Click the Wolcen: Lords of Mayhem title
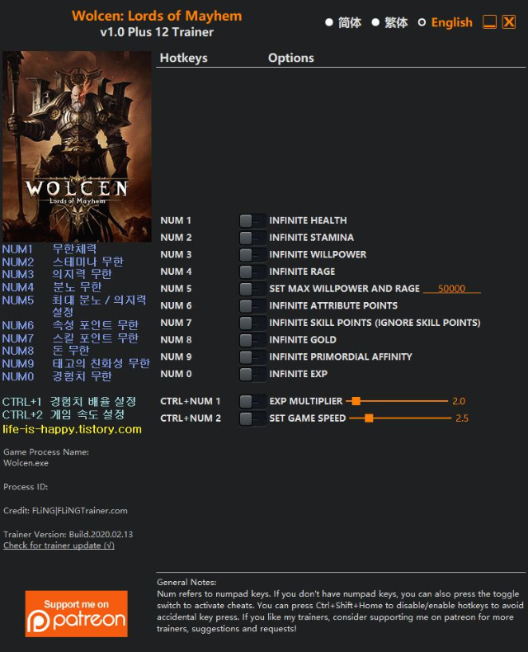528x652 pixels. (157, 16)
